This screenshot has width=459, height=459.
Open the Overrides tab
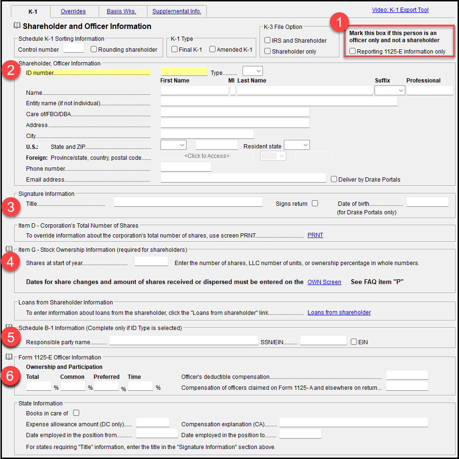tap(73, 11)
